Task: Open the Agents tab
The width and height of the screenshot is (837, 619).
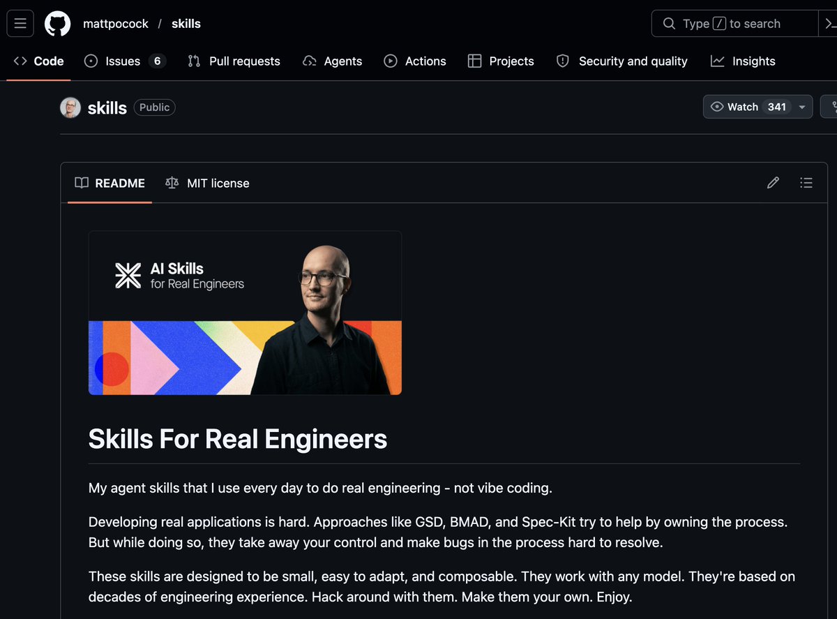Action: click(333, 61)
